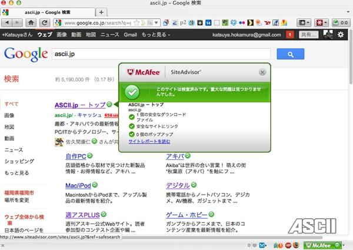Click the blue X add-on icon in status bar
The width and height of the screenshot is (353, 250).
[262, 245]
